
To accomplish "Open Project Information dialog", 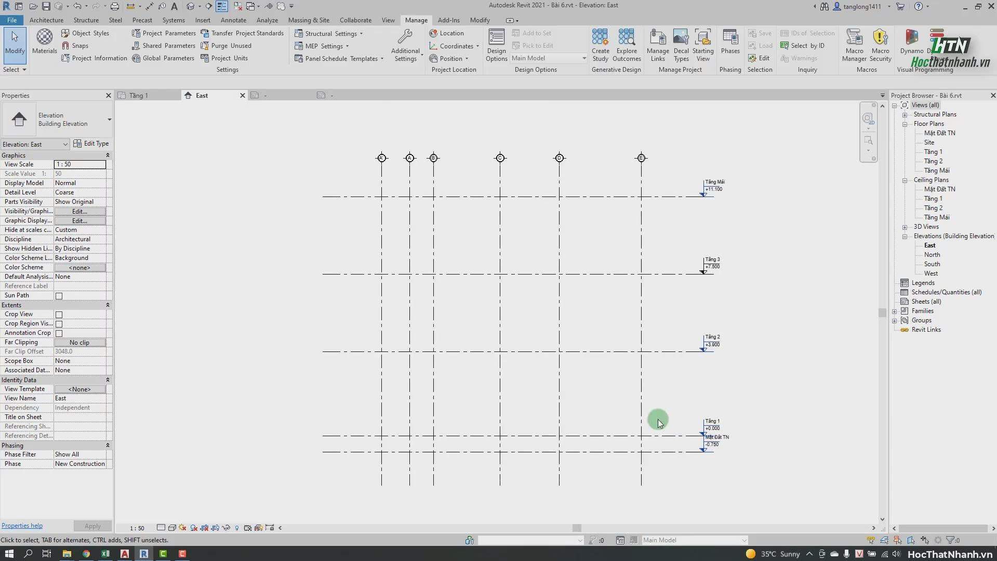I will (94, 58).
